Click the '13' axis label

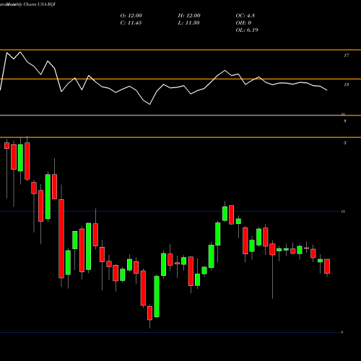pos(346,84)
